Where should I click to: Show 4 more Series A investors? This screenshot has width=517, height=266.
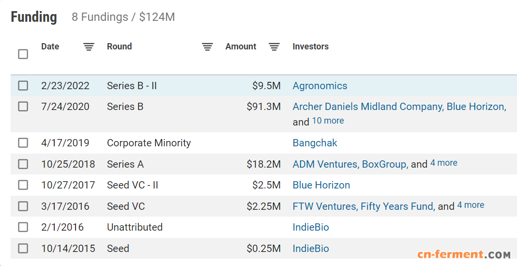point(443,163)
